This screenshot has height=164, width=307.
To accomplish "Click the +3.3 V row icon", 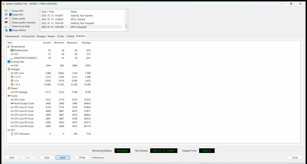I will [12, 77].
